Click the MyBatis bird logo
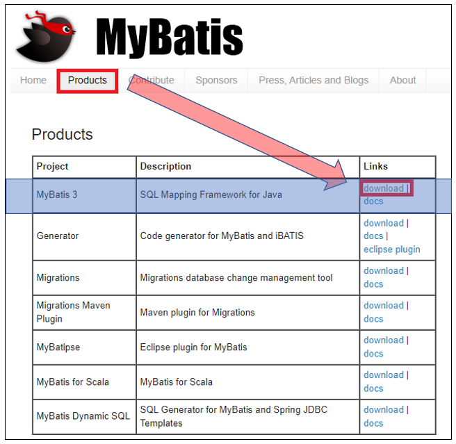The height and width of the screenshot is (444, 456). [x=46, y=37]
